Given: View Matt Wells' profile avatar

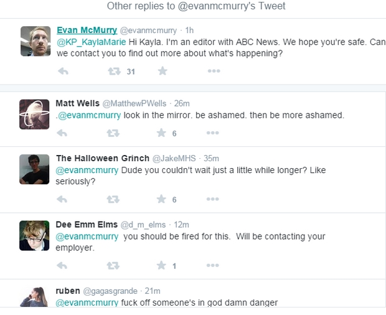Looking at the screenshot, I should pyautogui.click(x=34, y=115).
